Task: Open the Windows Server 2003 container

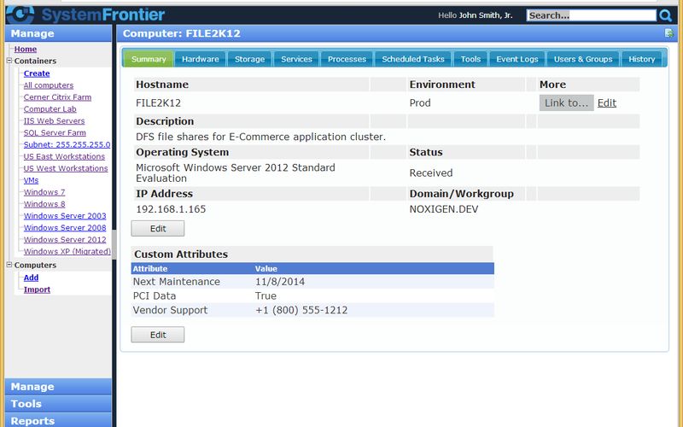Action: pos(65,216)
